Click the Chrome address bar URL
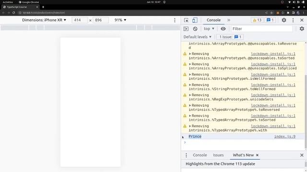 point(44,13)
